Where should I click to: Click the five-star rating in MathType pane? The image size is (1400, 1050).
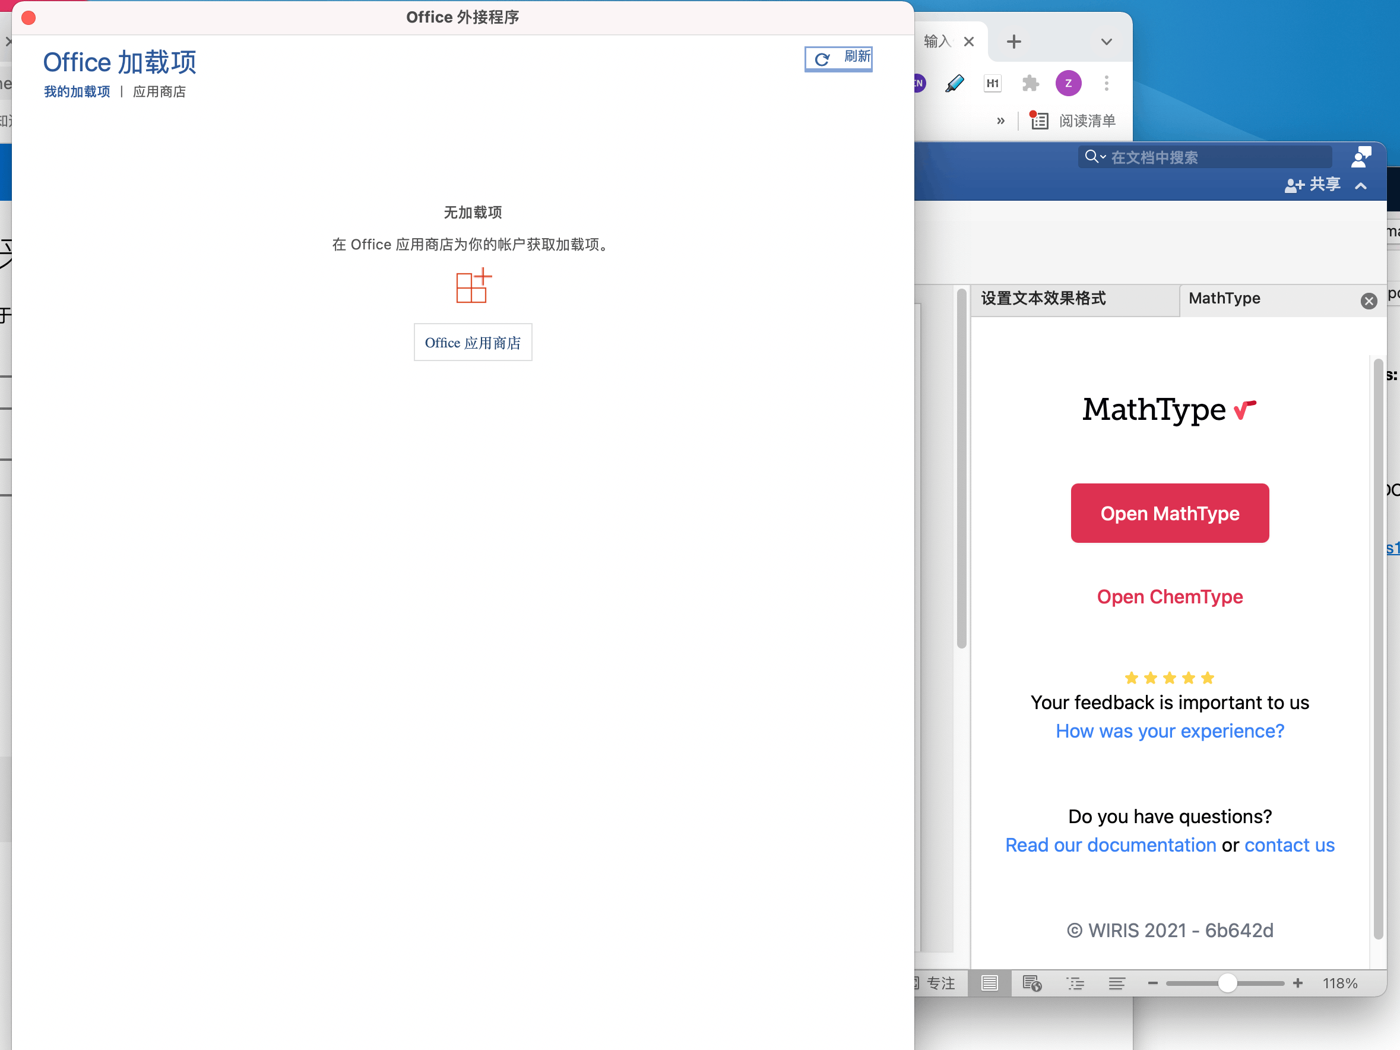click(1170, 678)
